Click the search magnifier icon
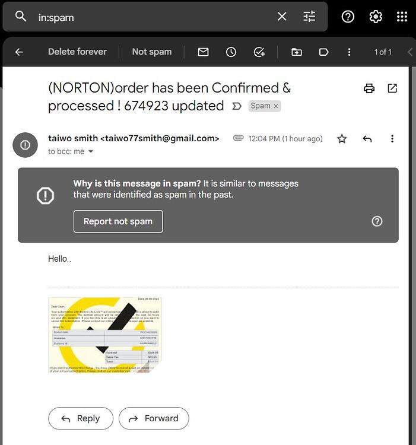The width and height of the screenshot is (416, 445). [21, 17]
